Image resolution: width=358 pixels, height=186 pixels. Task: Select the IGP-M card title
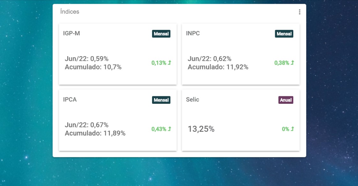[71, 33]
